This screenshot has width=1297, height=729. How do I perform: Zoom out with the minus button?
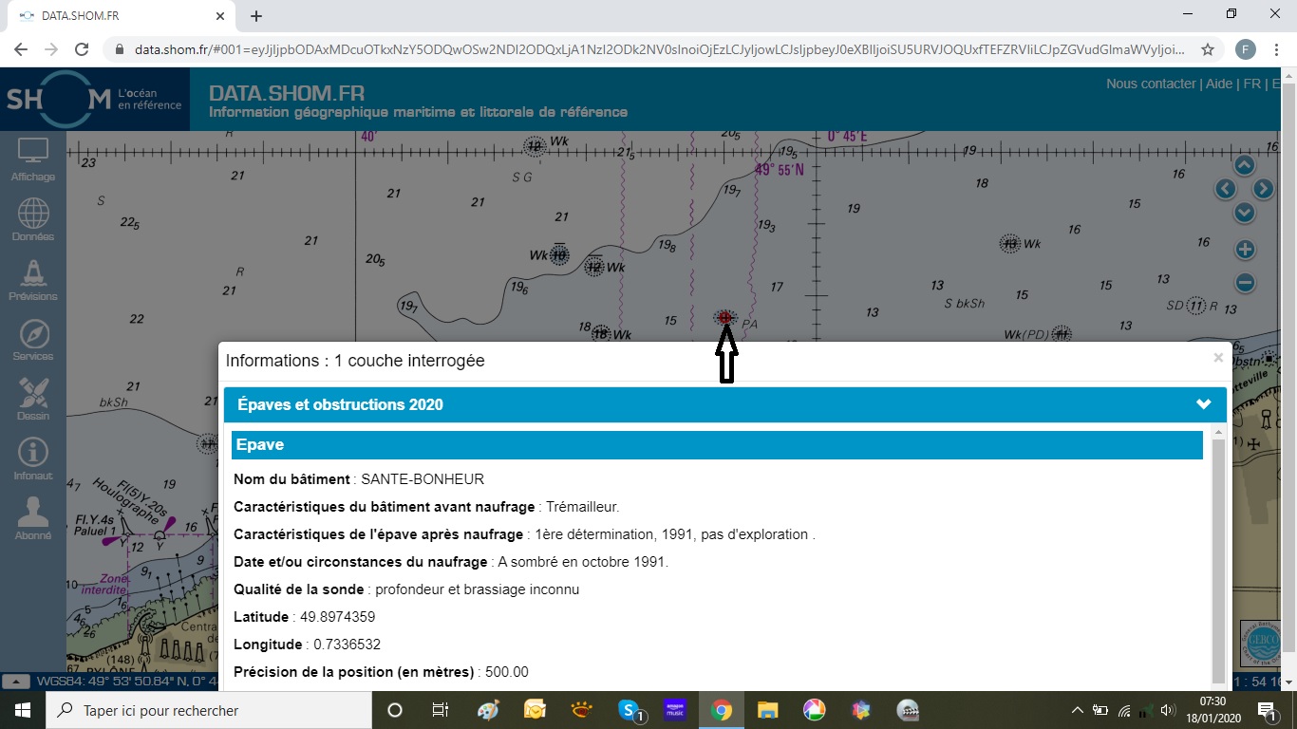1244,281
